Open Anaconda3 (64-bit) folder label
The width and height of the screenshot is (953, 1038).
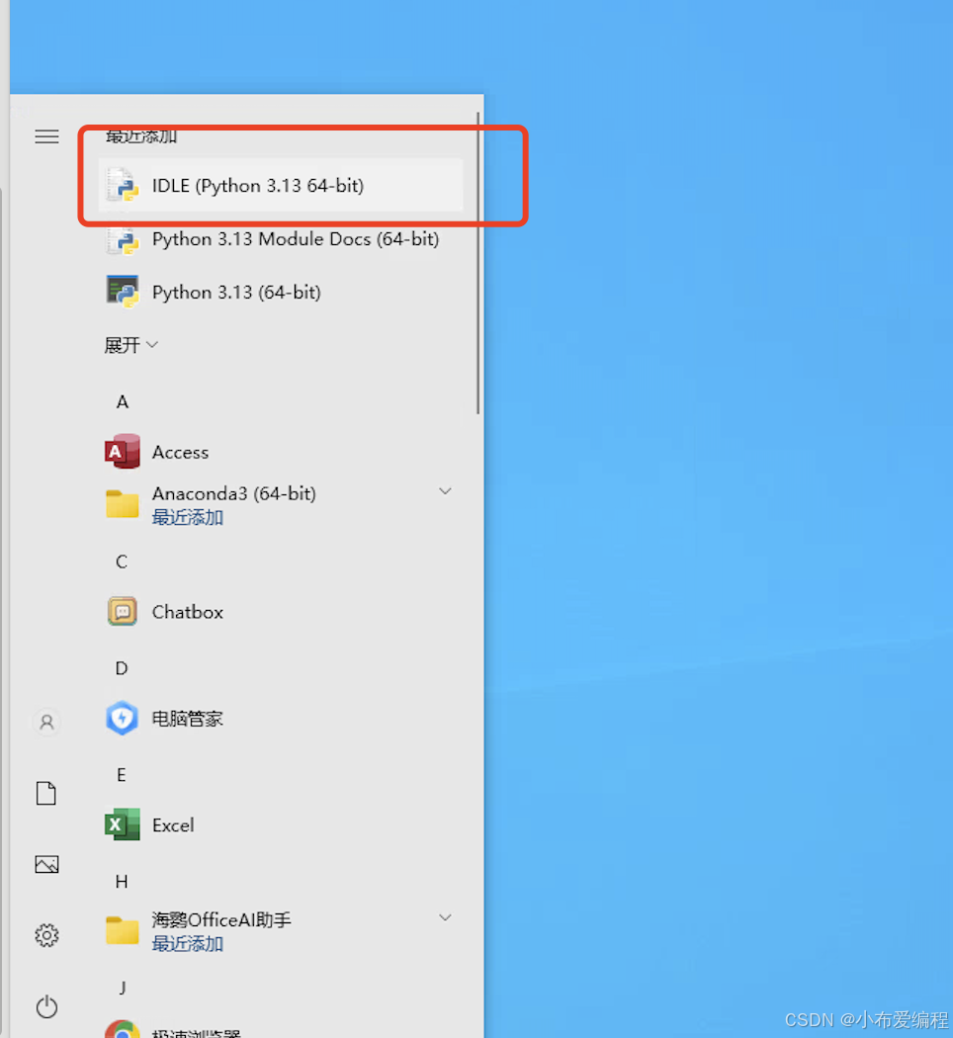[234, 494]
